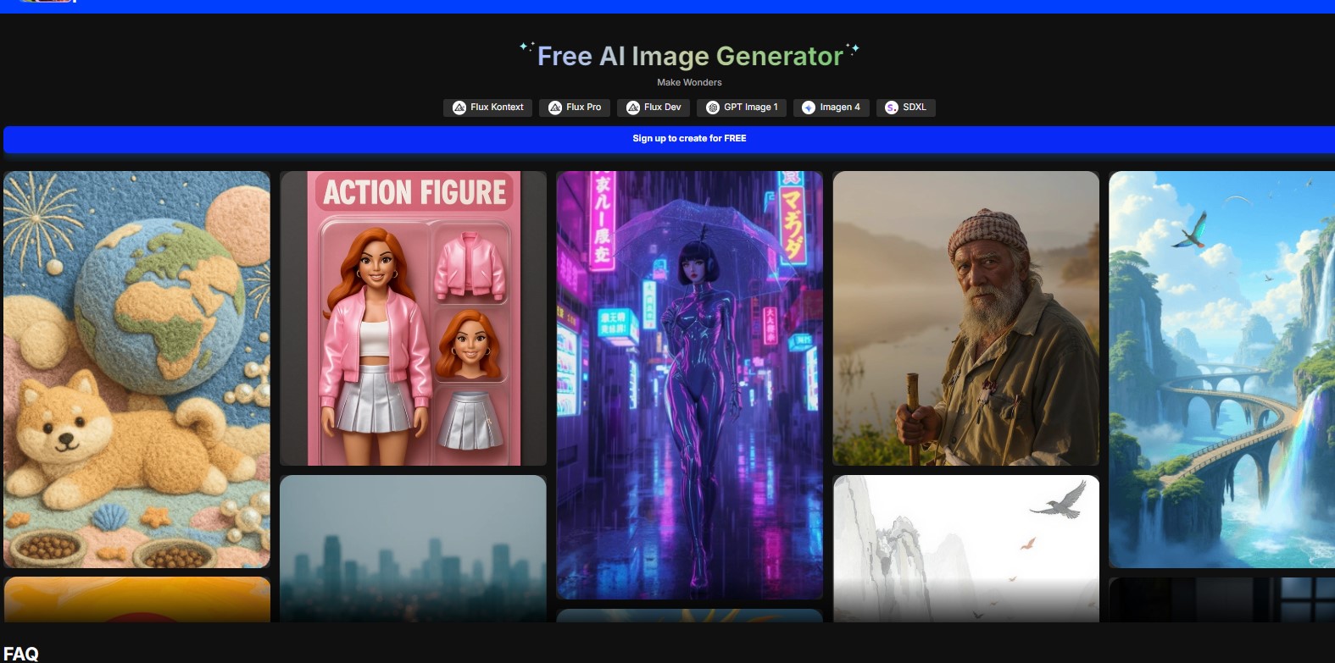Click the SDXL model icon
1335x663 pixels.
click(x=892, y=108)
